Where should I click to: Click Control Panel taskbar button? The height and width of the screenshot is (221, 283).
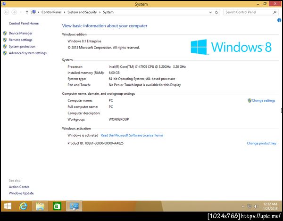pyautogui.click(x=74, y=206)
